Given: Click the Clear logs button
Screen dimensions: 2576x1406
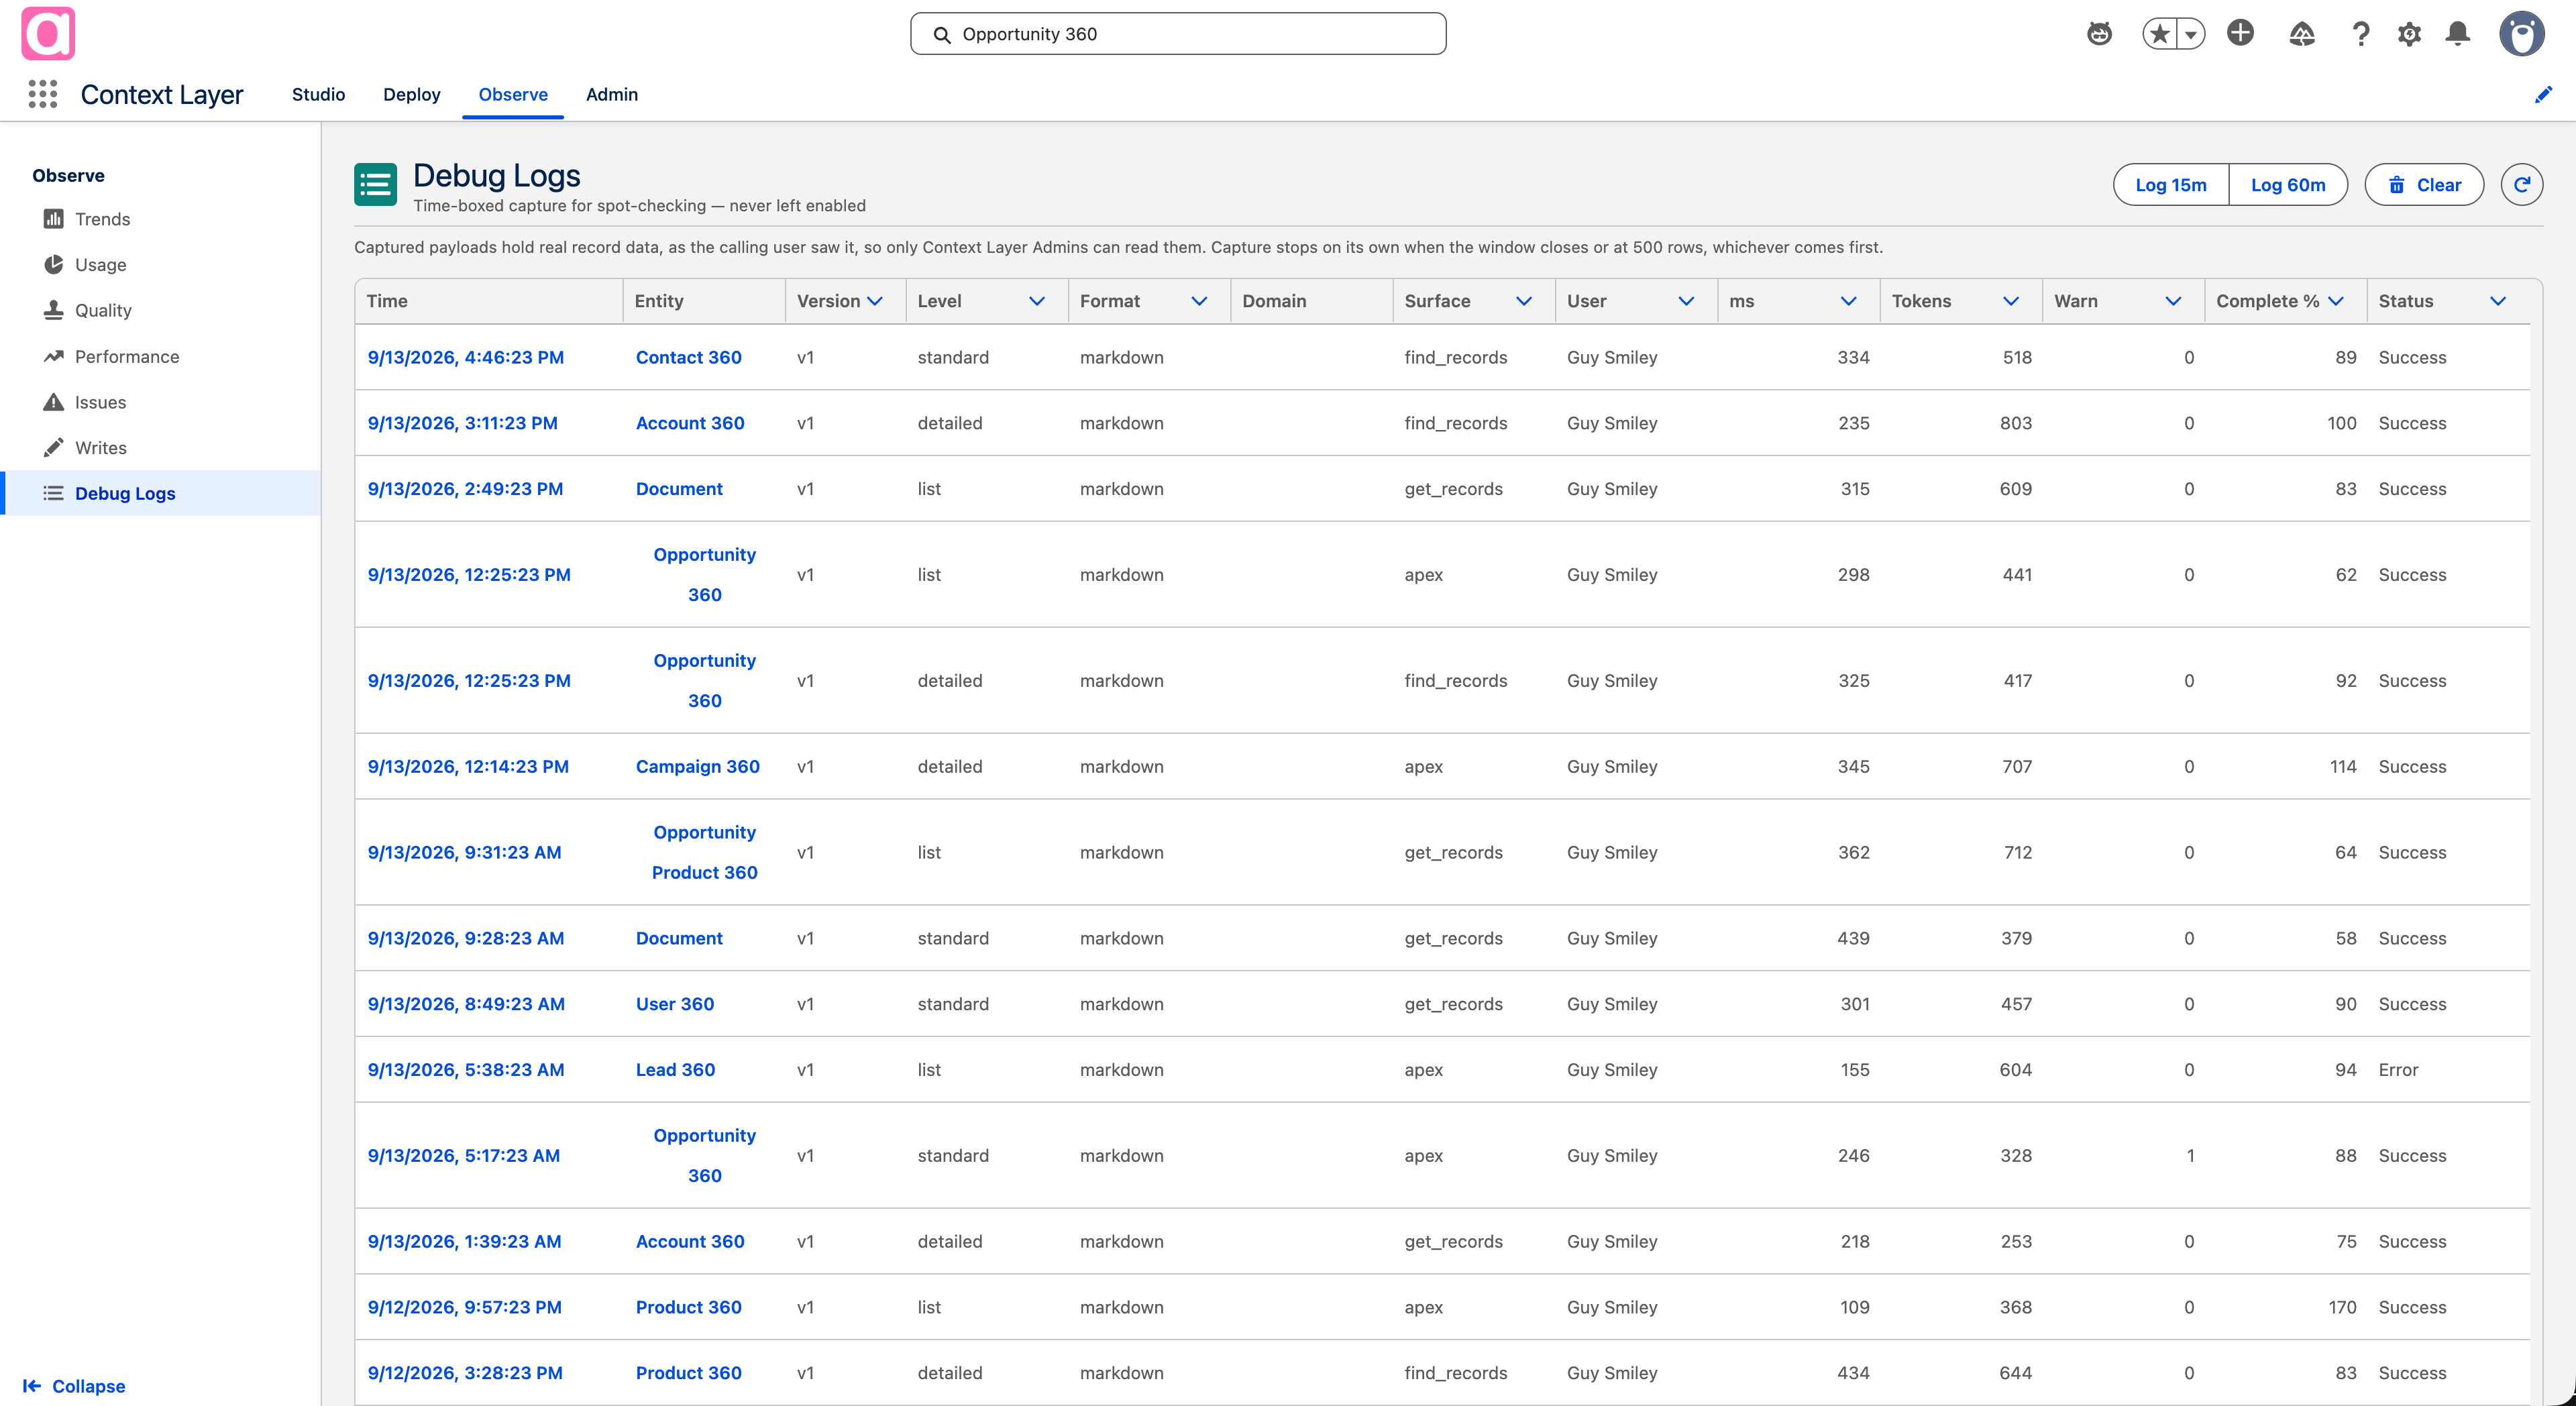Looking at the screenshot, I should tap(2424, 184).
